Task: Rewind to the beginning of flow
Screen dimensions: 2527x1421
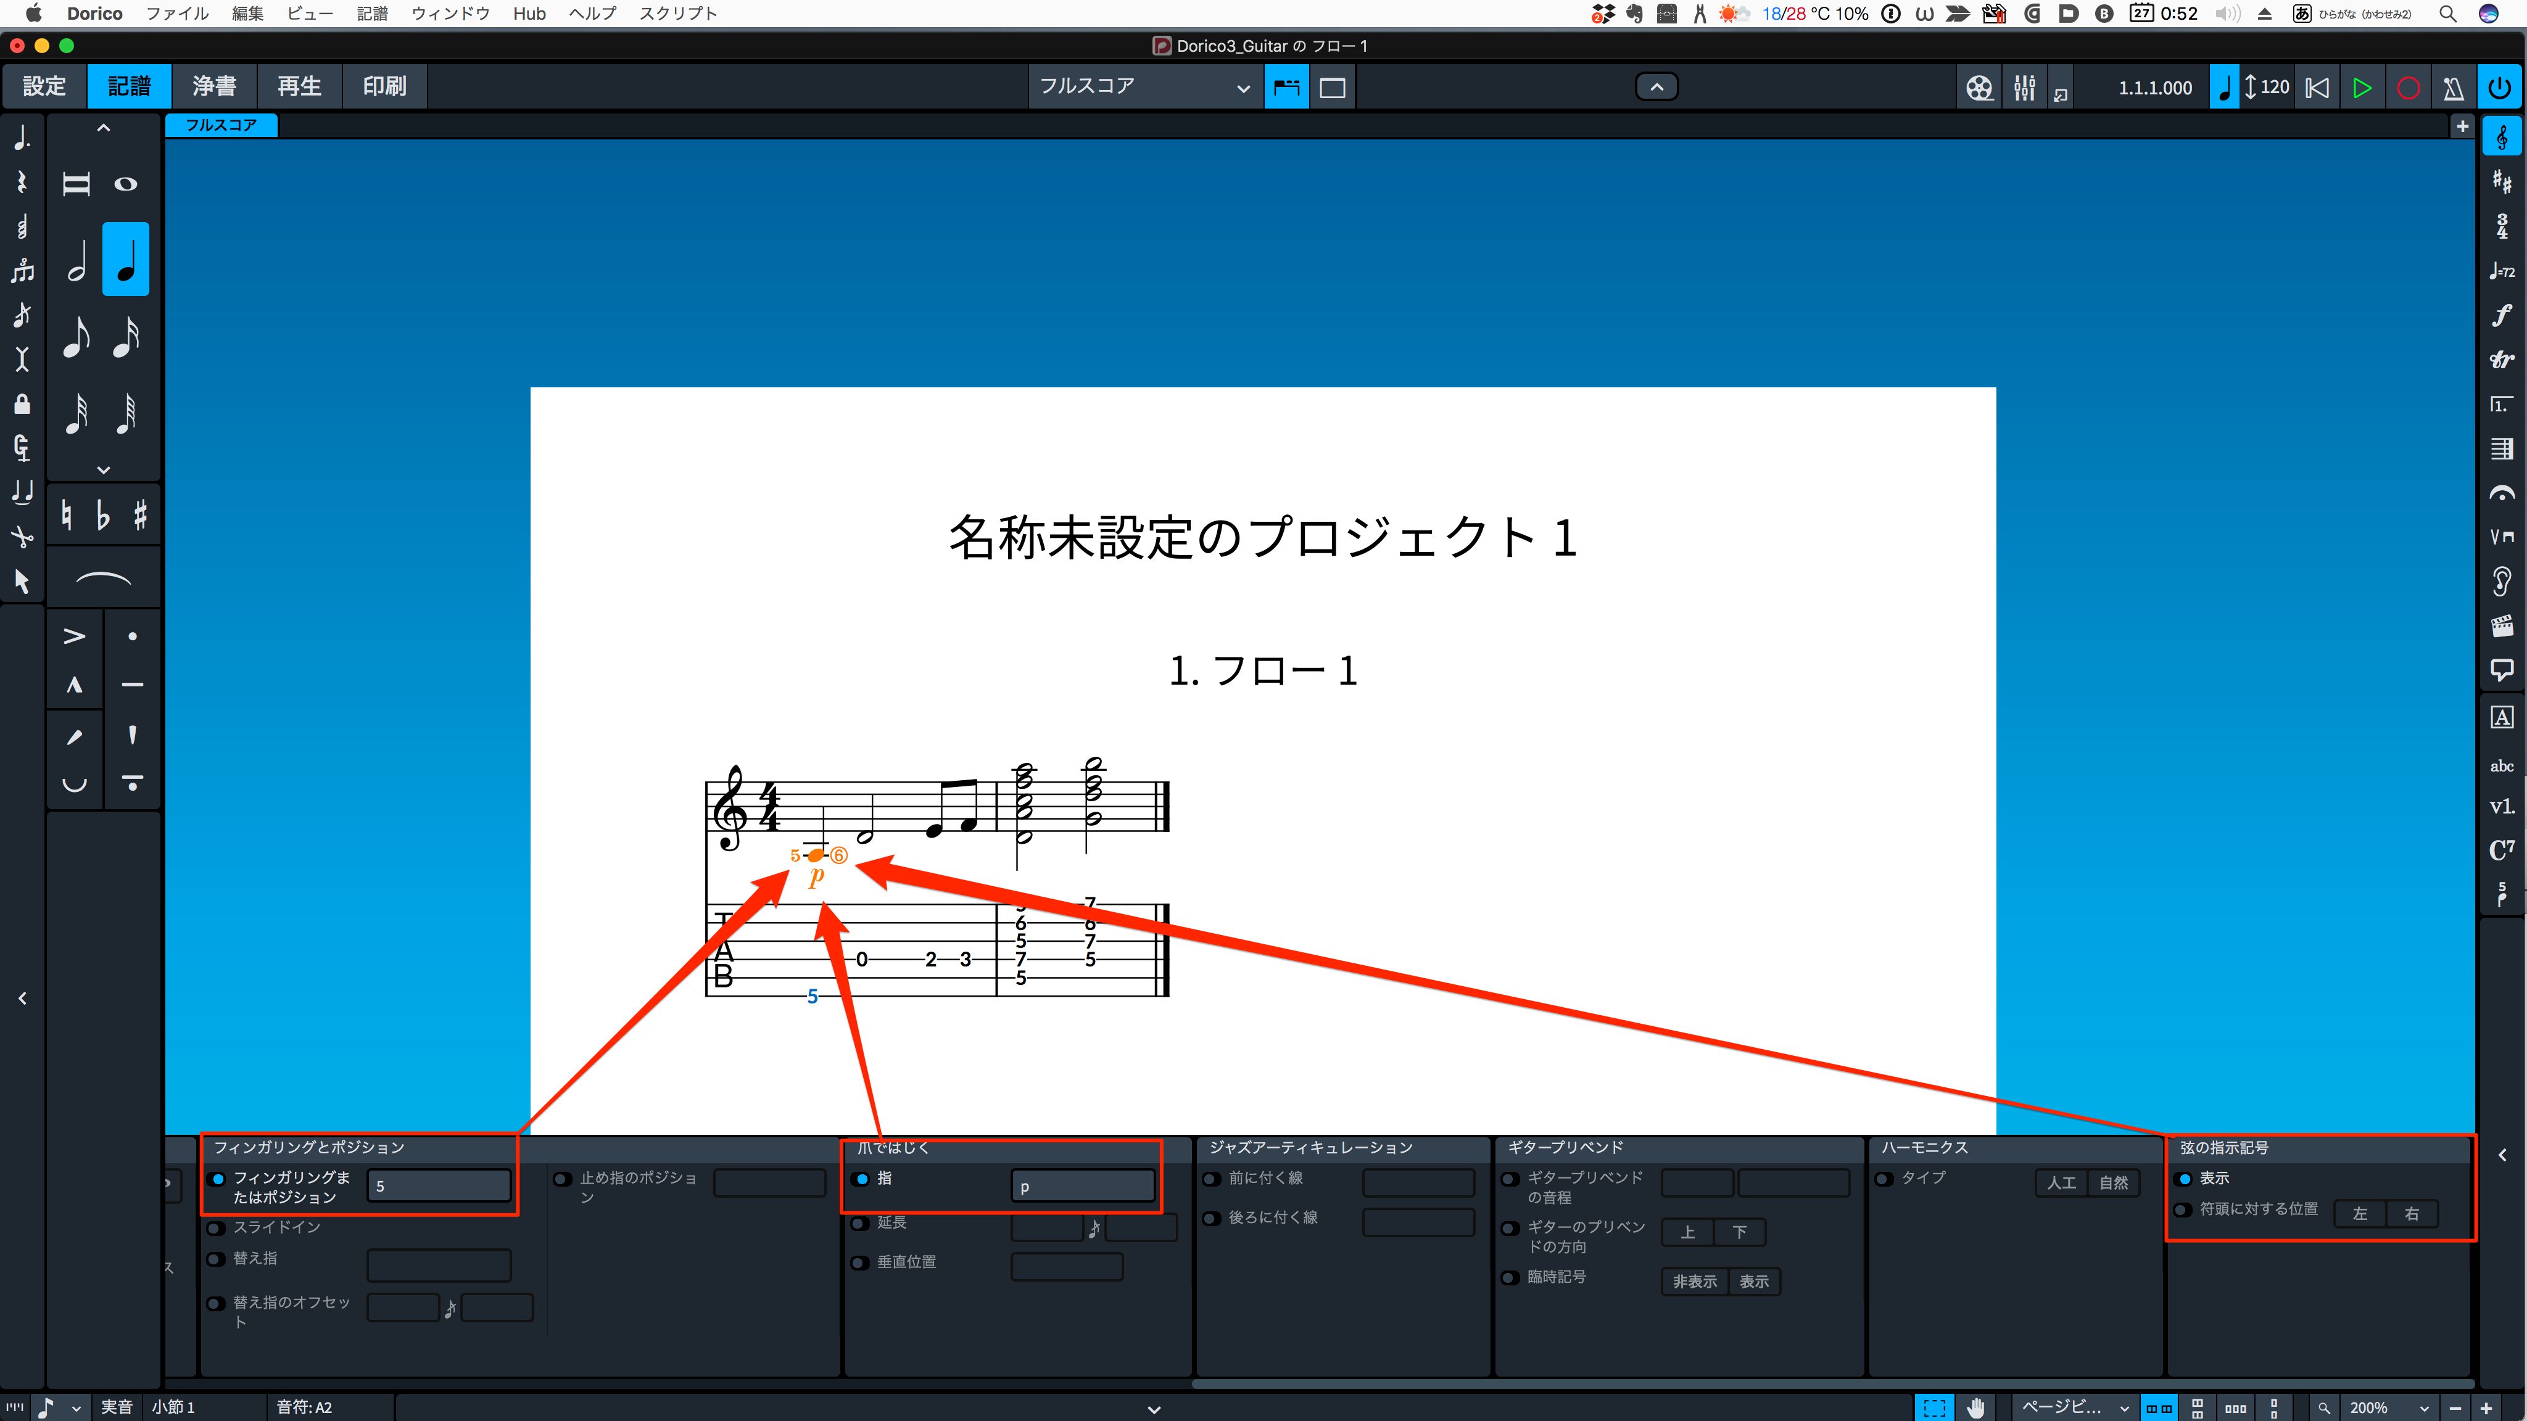Action: [2317, 88]
